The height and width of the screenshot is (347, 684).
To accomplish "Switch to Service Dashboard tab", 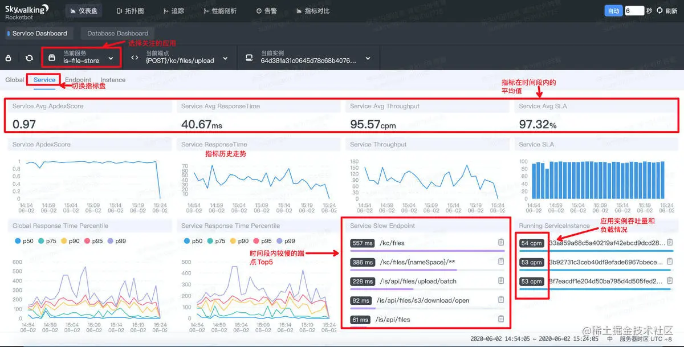I will 39,33.
